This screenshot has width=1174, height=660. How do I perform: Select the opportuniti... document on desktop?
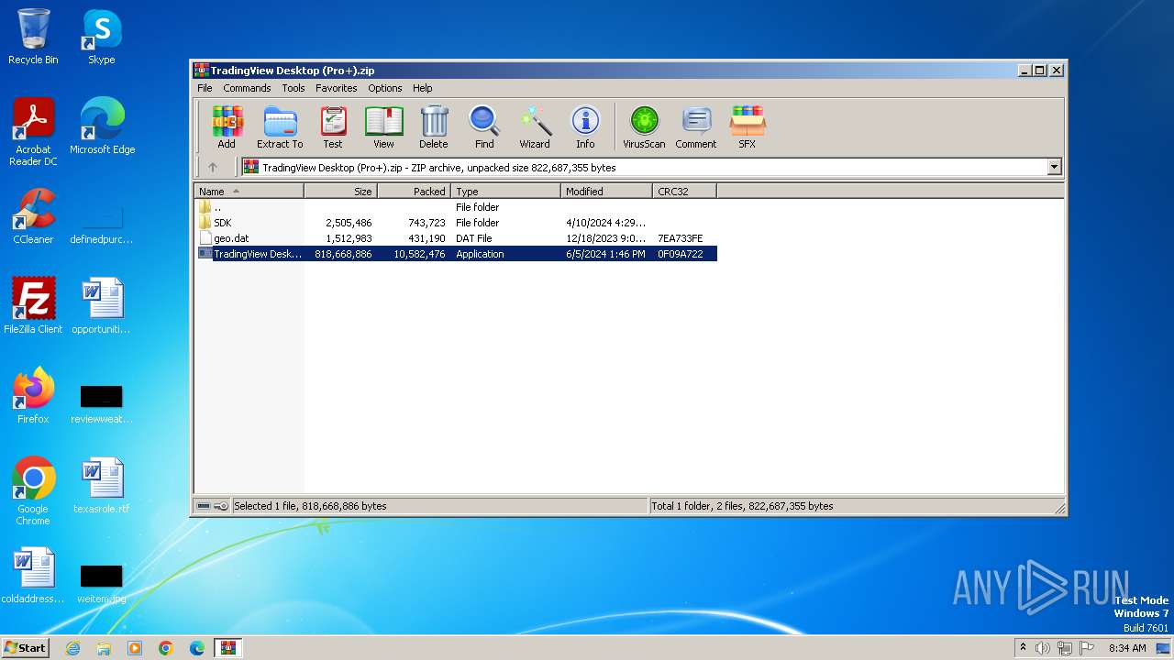tap(102, 306)
